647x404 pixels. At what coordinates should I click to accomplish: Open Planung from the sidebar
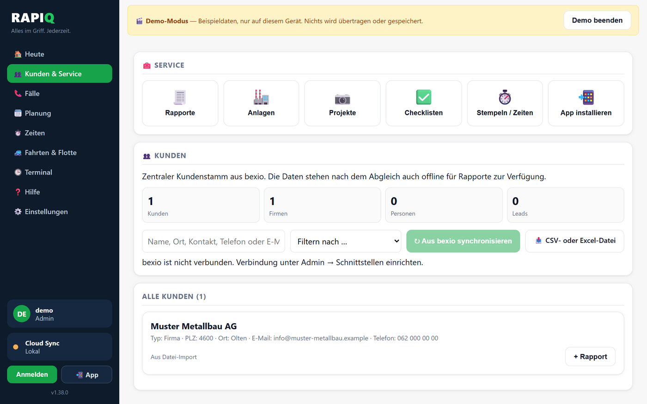point(60,113)
